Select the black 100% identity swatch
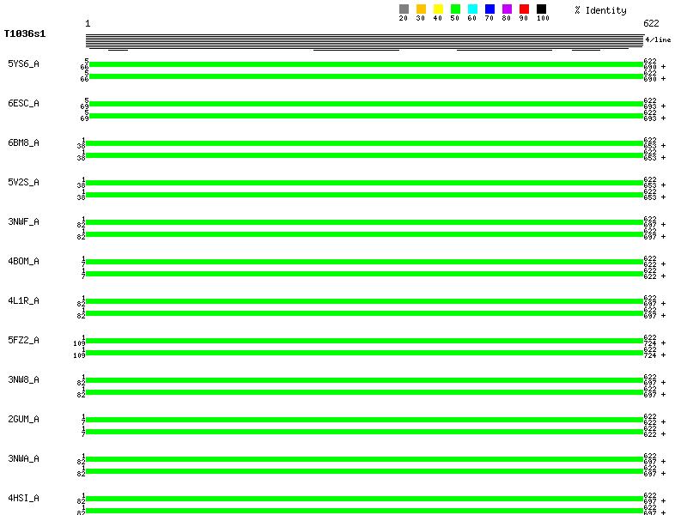 pos(541,9)
